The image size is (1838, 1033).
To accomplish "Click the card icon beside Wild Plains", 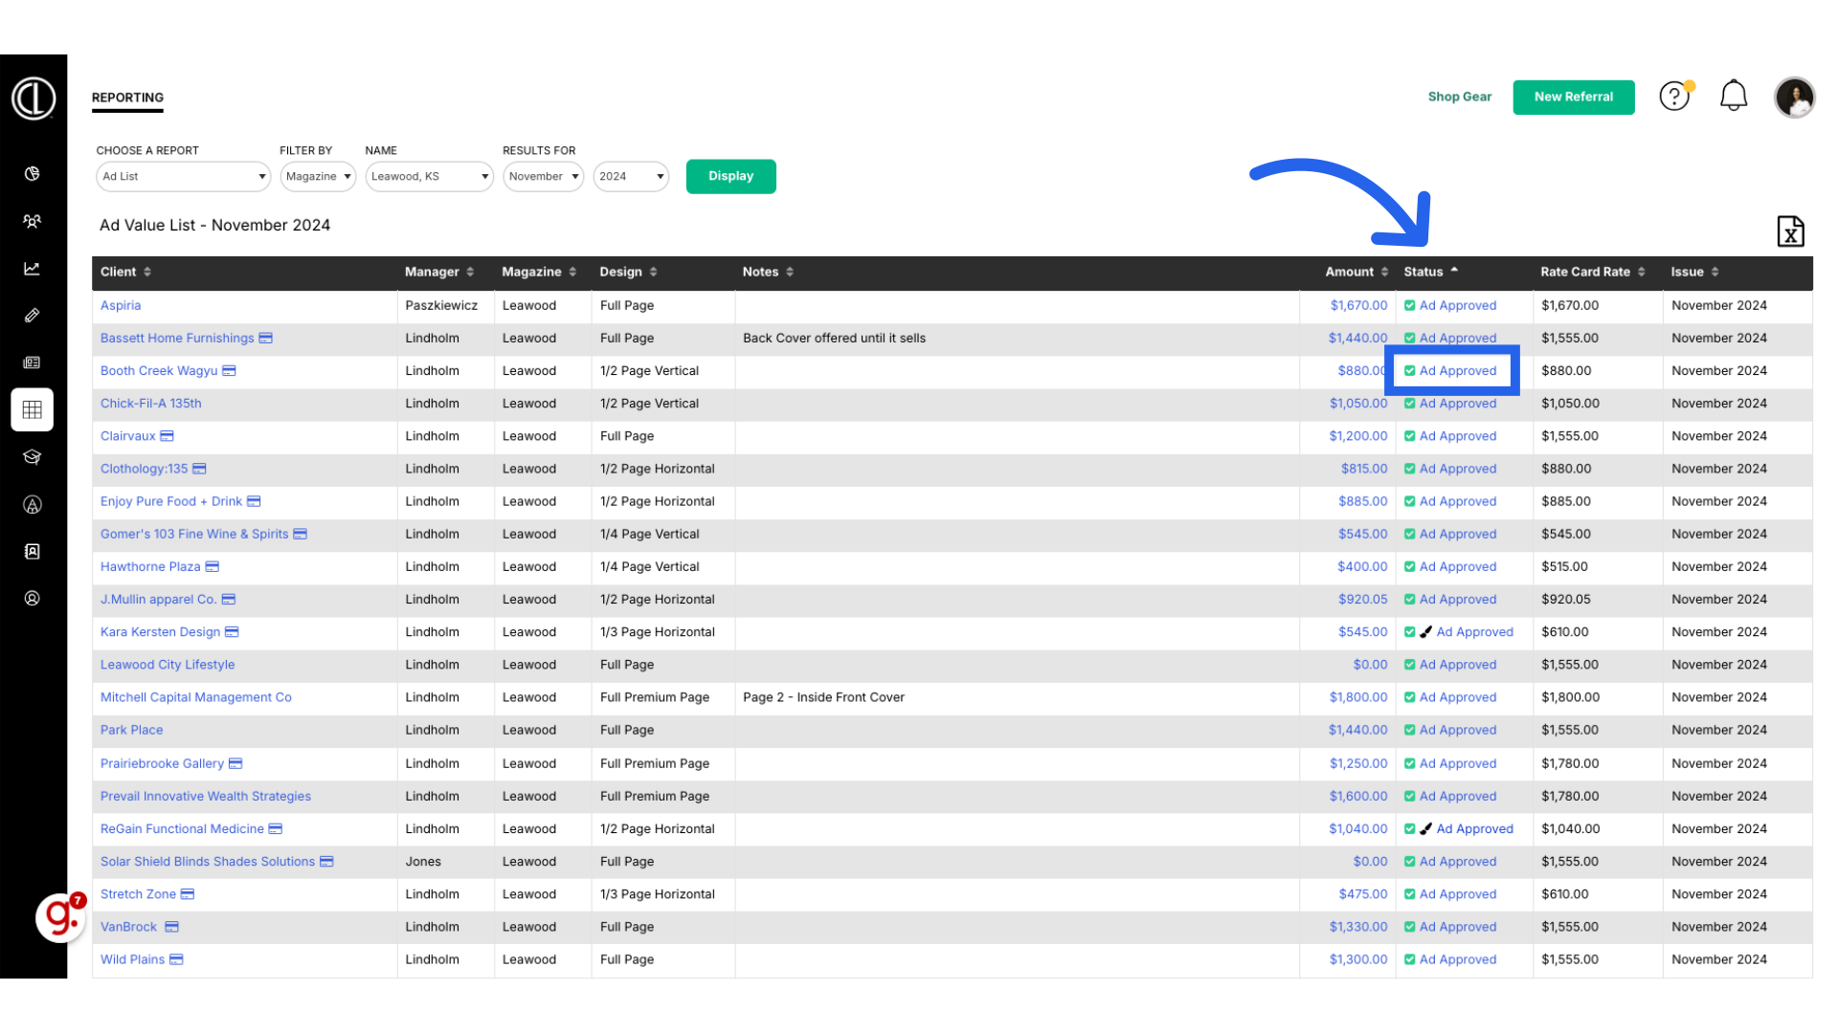I will pos(176,959).
